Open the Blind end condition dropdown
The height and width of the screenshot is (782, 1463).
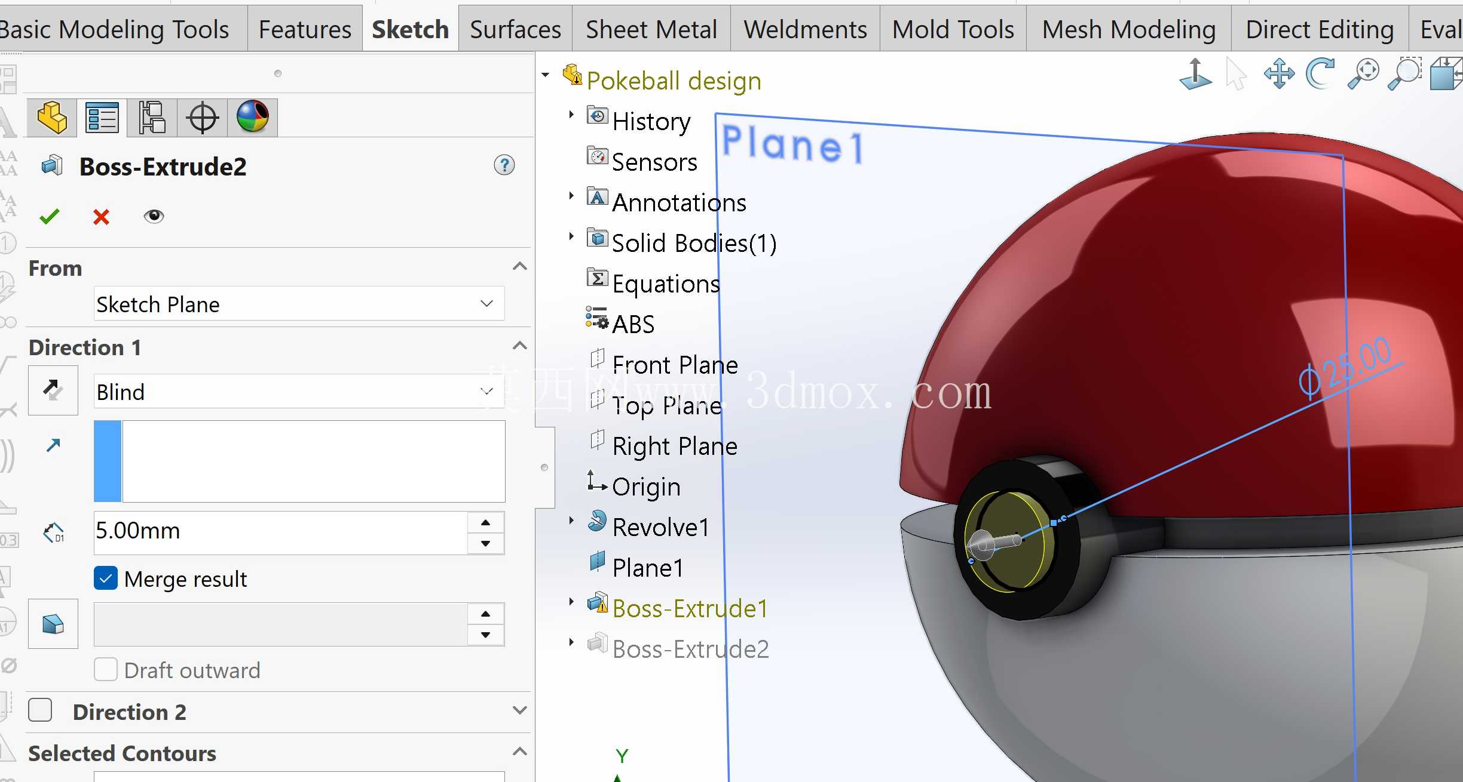pyautogui.click(x=299, y=392)
